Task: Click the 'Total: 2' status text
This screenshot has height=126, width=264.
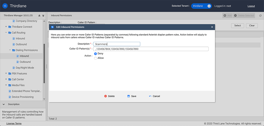Action: [x=53, y=119]
